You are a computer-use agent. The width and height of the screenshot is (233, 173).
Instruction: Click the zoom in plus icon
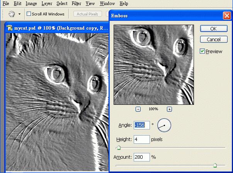[x=169, y=109]
